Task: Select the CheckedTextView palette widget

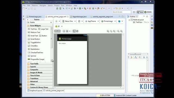Action: [x=35, y=53]
